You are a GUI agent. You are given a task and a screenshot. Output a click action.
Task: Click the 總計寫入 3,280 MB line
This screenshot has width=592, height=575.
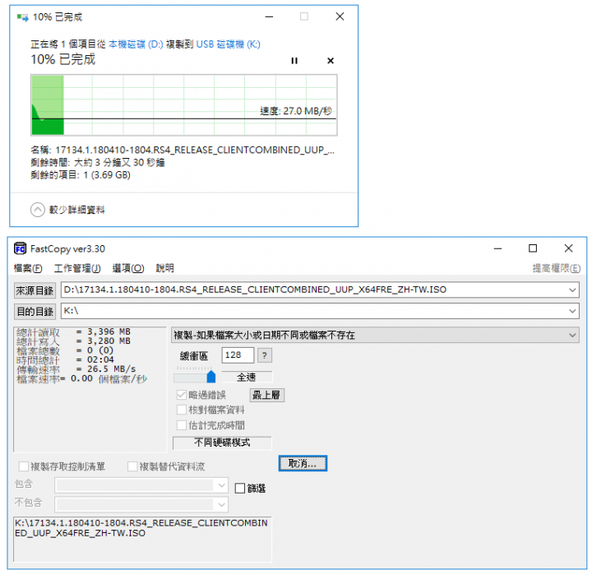click(74, 341)
